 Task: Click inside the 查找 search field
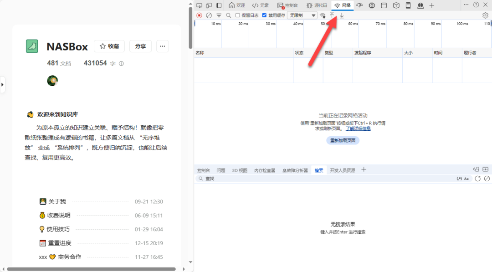click(273, 178)
